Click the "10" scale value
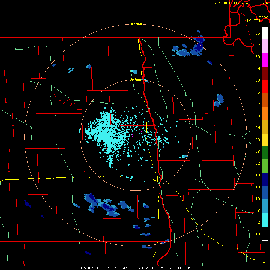 tap(258, 199)
